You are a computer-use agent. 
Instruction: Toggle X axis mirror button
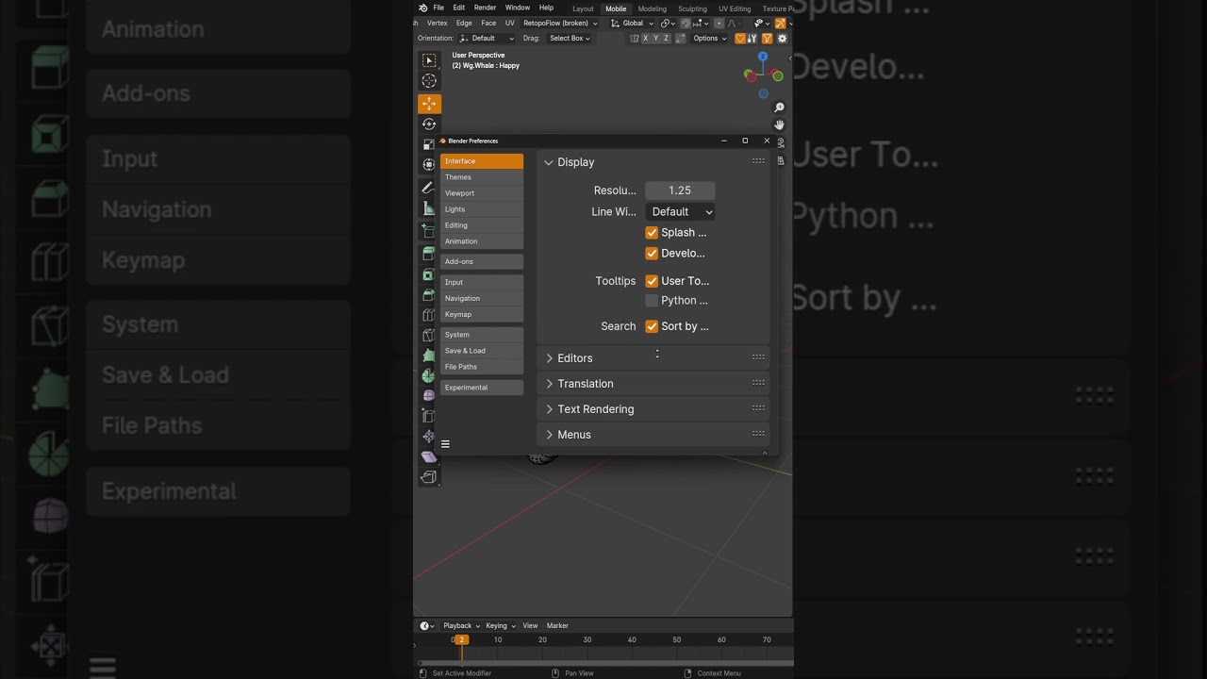coord(646,38)
